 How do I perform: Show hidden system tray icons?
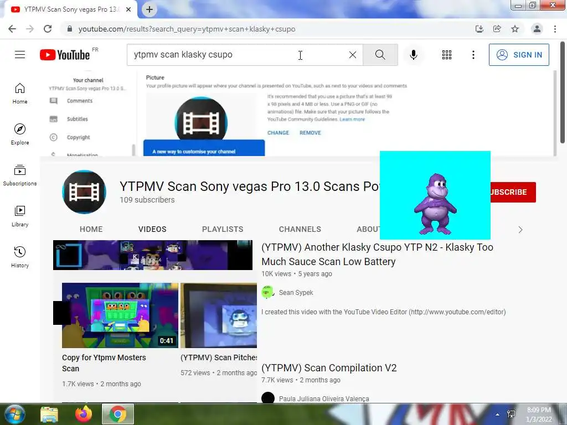tap(498, 414)
